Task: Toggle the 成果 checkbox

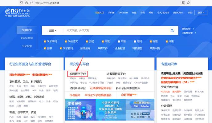Action: tap(167, 42)
